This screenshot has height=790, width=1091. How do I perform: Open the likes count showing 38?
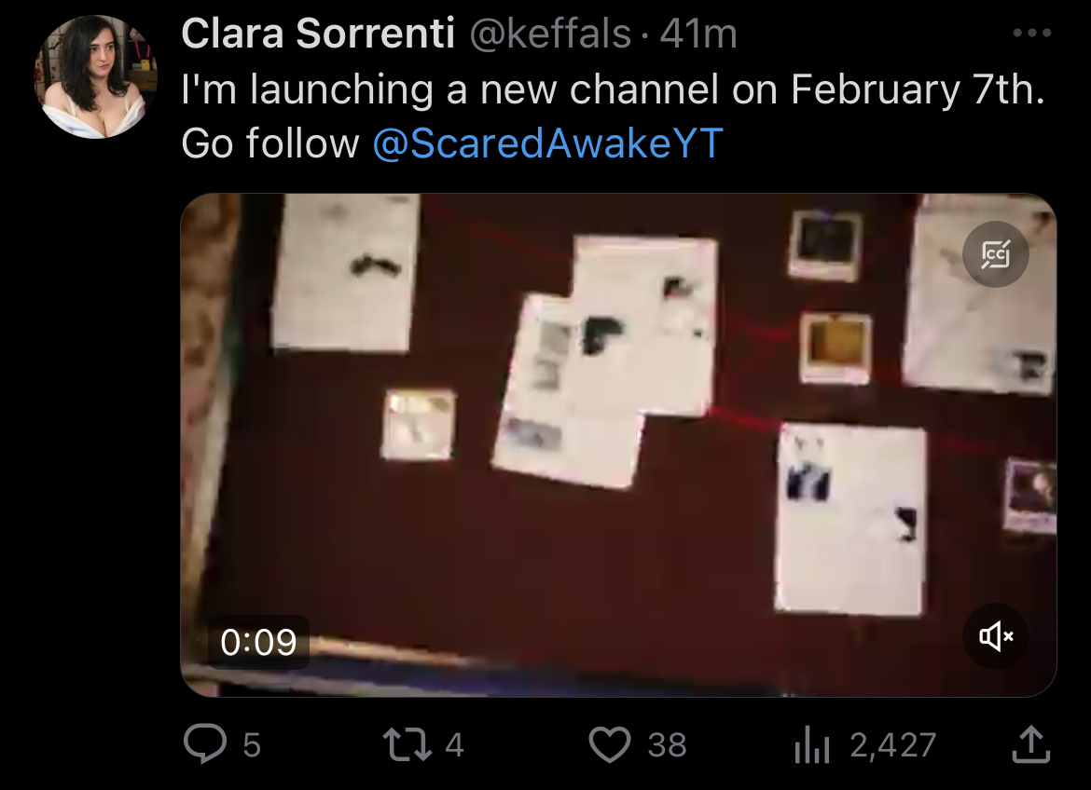[x=667, y=744]
